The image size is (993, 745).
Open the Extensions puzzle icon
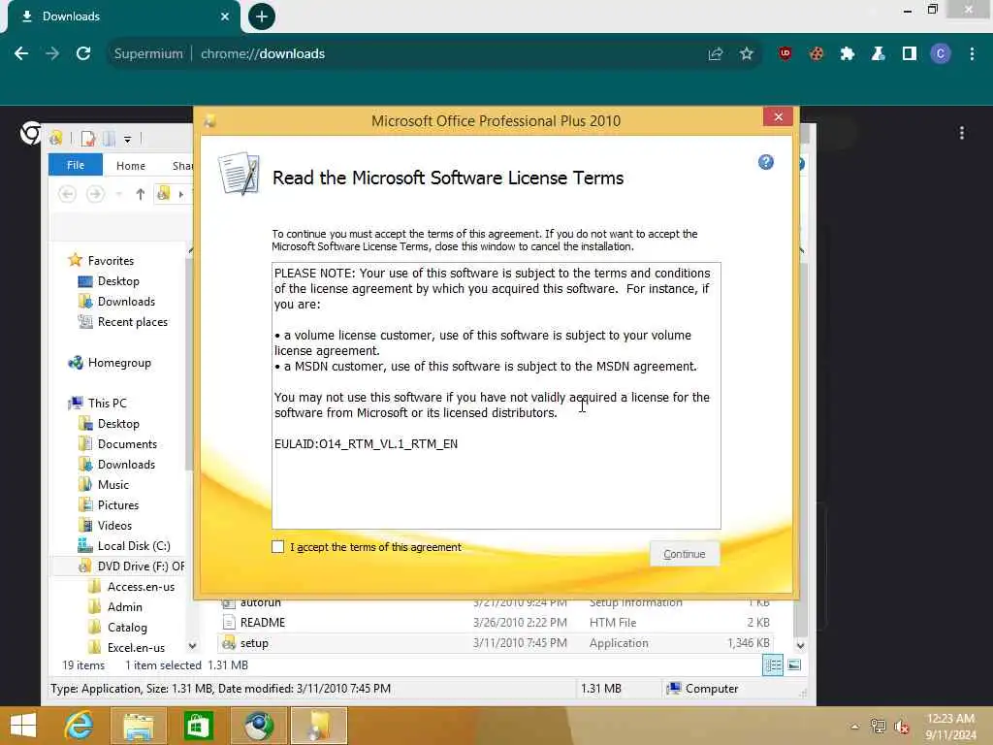pos(848,54)
